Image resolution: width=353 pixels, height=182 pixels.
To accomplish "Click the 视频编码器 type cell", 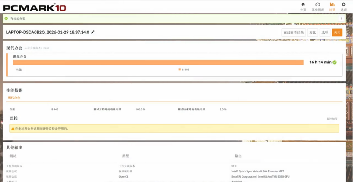I will (125, 171).
